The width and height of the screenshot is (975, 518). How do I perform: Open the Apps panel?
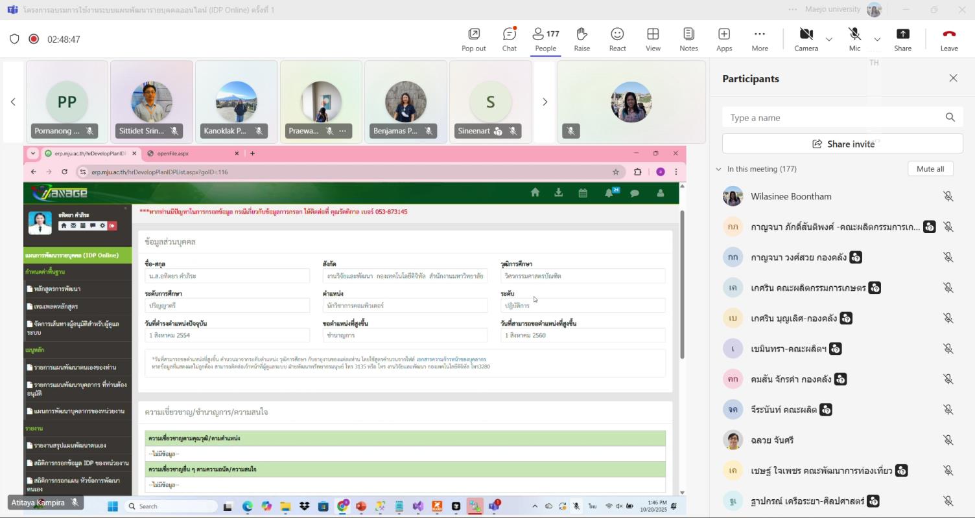click(x=724, y=39)
